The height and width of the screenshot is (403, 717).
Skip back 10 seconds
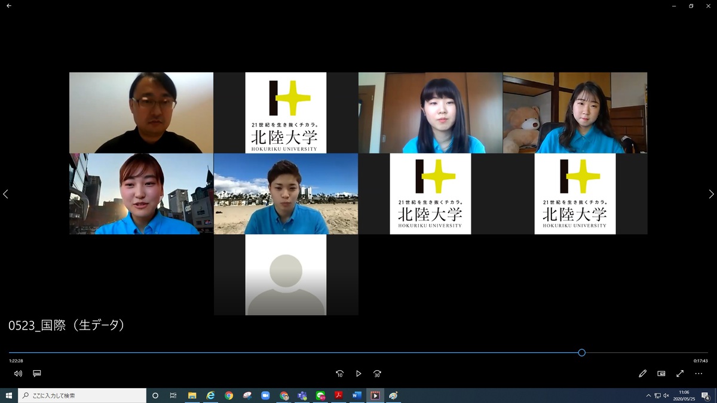pyautogui.click(x=339, y=374)
